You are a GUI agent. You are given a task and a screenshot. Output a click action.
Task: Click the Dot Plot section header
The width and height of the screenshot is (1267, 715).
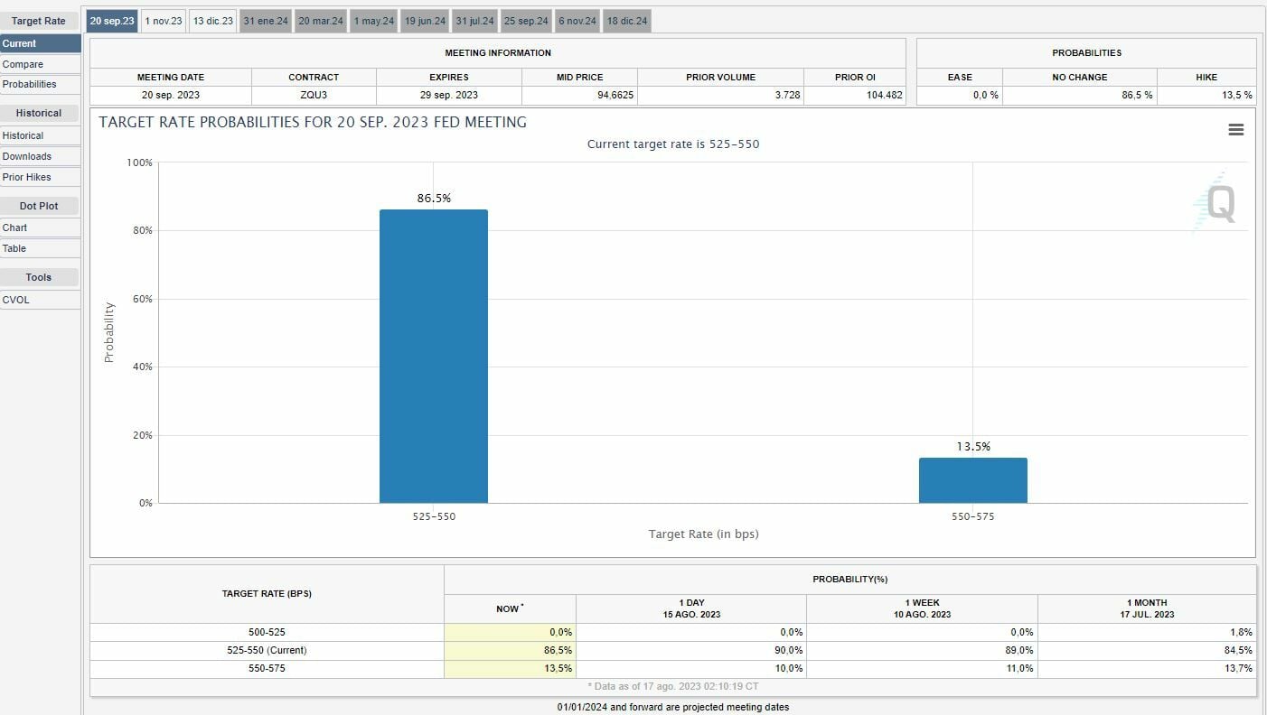[39, 206]
